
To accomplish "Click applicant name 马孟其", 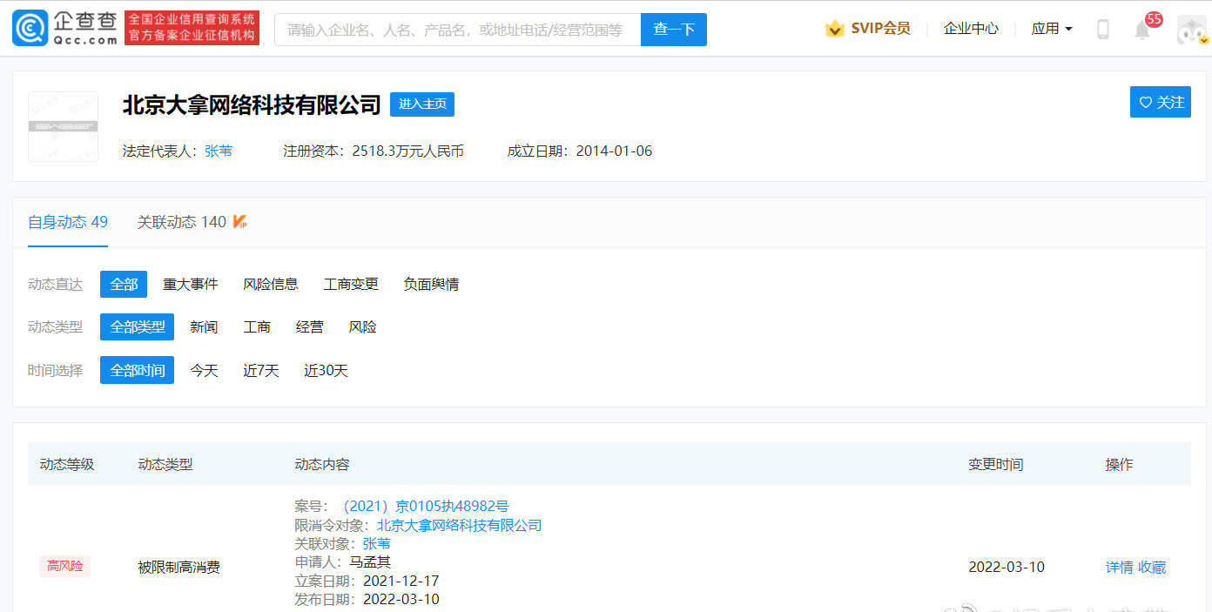I will (370, 562).
